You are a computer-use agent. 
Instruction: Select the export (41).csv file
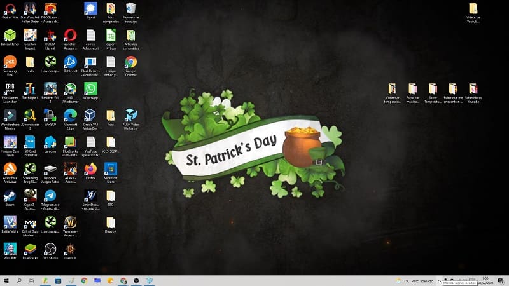(111, 39)
